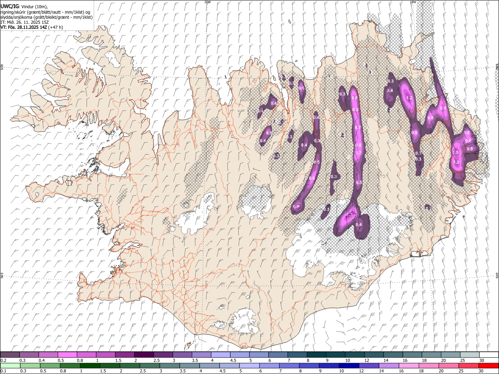Pick the light gray 25 mm snow legend swatch
The image size is (499, 374).
[469, 355]
